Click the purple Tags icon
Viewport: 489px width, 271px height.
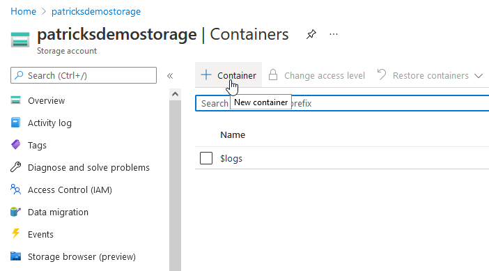tap(15, 145)
